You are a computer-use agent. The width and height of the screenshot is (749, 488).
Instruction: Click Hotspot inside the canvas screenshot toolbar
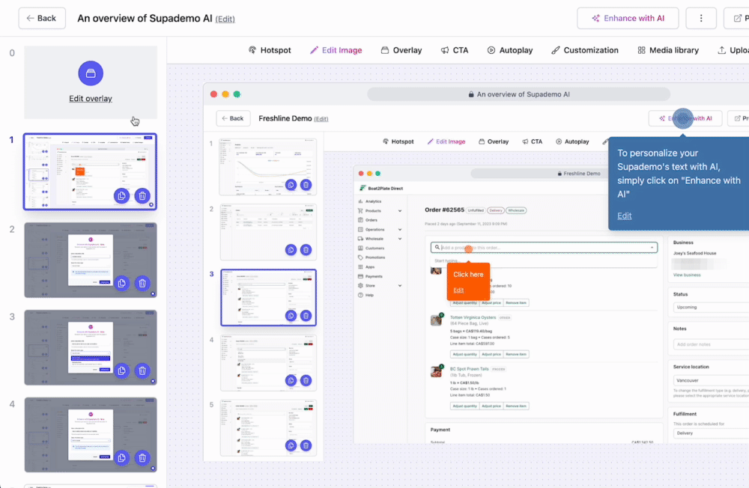pos(398,141)
